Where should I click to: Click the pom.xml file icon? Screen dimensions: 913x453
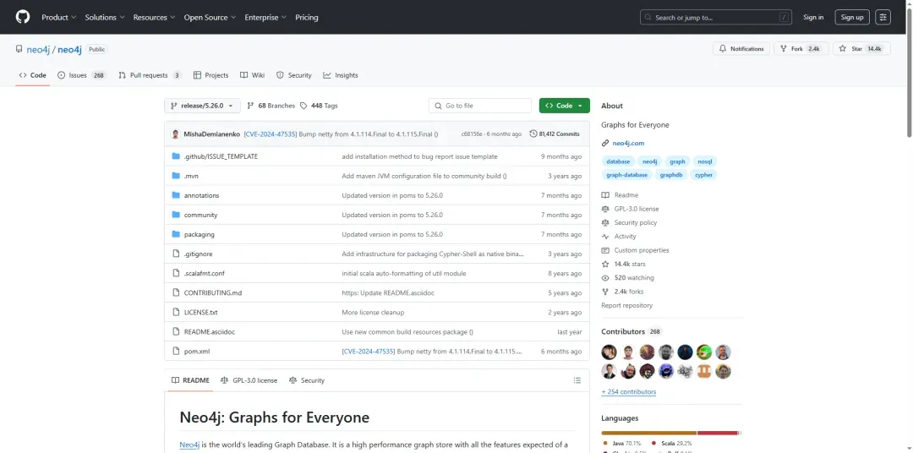[x=176, y=351]
